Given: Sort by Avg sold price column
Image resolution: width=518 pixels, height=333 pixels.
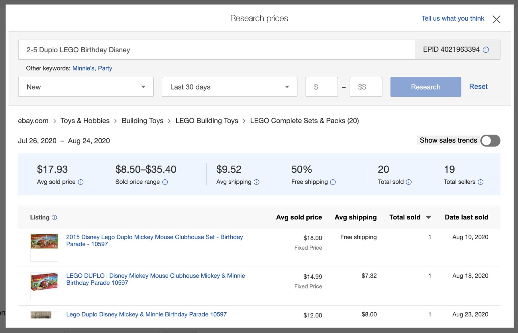Looking at the screenshot, I should point(299,217).
